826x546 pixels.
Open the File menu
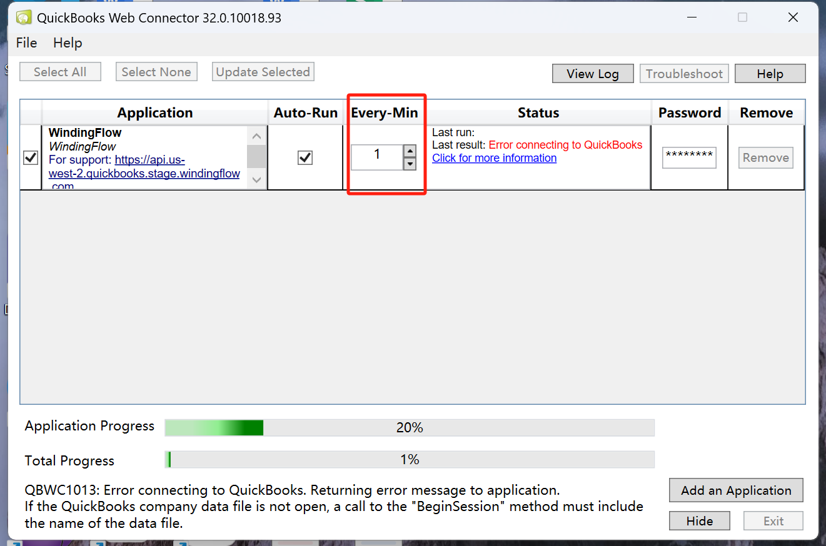(27, 43)
